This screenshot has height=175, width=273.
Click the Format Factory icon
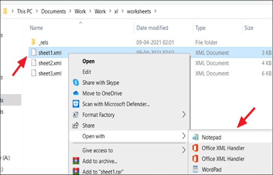pyautogui.click(x=76, y=115)
